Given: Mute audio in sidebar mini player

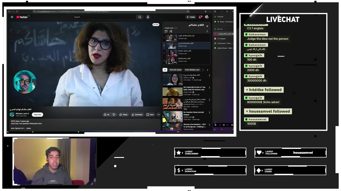Looking at the screenshot, I should point(232,125).
